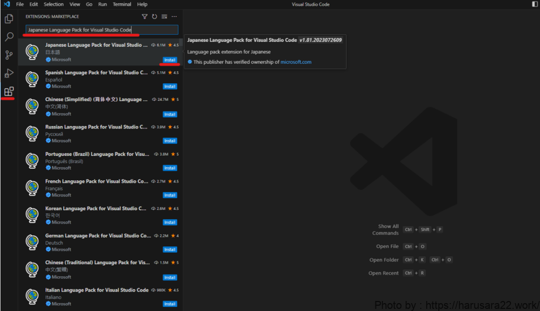Click the Extensions icon in activity bar
Image resolution: width=540 pixels, height=311 pixels.
pyautogui.click(x=9, y=92)
